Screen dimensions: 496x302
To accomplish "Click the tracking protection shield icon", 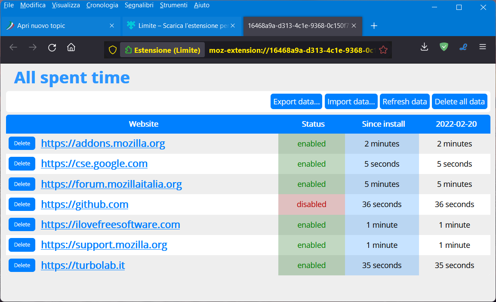I will click(x=113, y=50).
